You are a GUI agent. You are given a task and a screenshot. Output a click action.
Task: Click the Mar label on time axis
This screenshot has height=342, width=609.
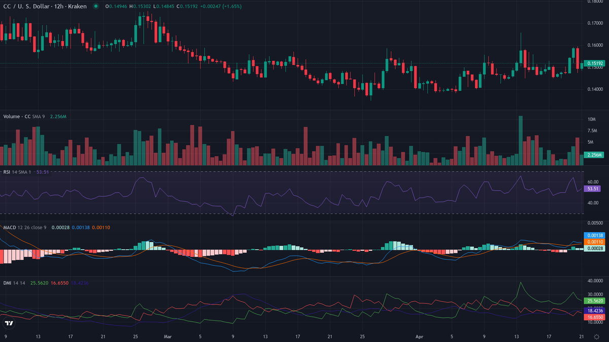pos(168,335)
